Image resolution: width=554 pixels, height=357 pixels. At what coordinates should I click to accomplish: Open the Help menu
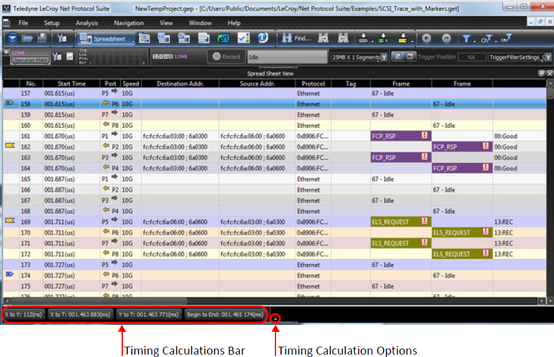coord(234,23)
